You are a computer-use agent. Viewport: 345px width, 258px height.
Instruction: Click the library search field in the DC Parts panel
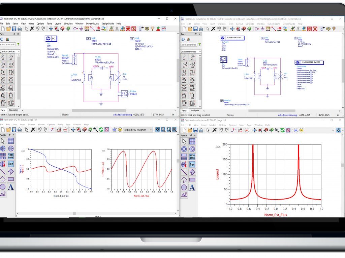click(x=7, y=44)
